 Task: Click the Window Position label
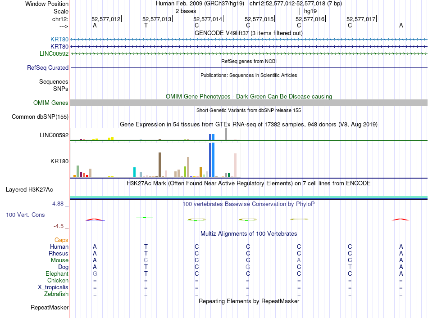coord(47,4)
